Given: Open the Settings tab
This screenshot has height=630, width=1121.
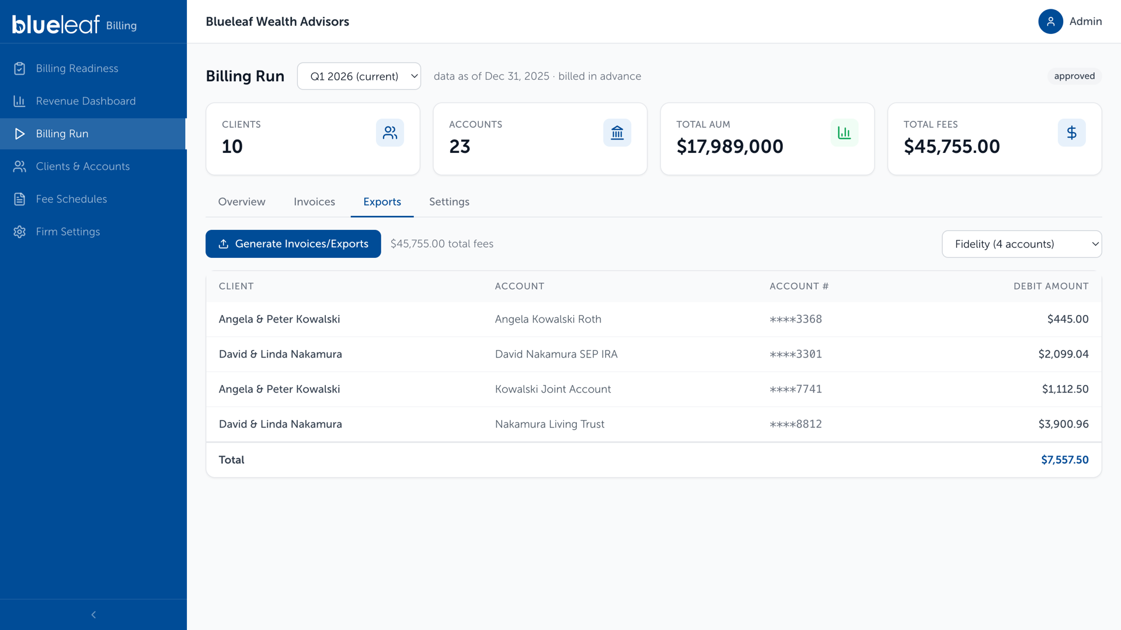Looking at the screenshot, I should click(449, 202).
